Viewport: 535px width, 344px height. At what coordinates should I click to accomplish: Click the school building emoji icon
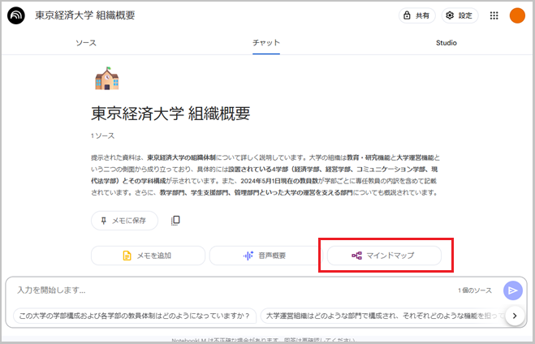(107, 79)
